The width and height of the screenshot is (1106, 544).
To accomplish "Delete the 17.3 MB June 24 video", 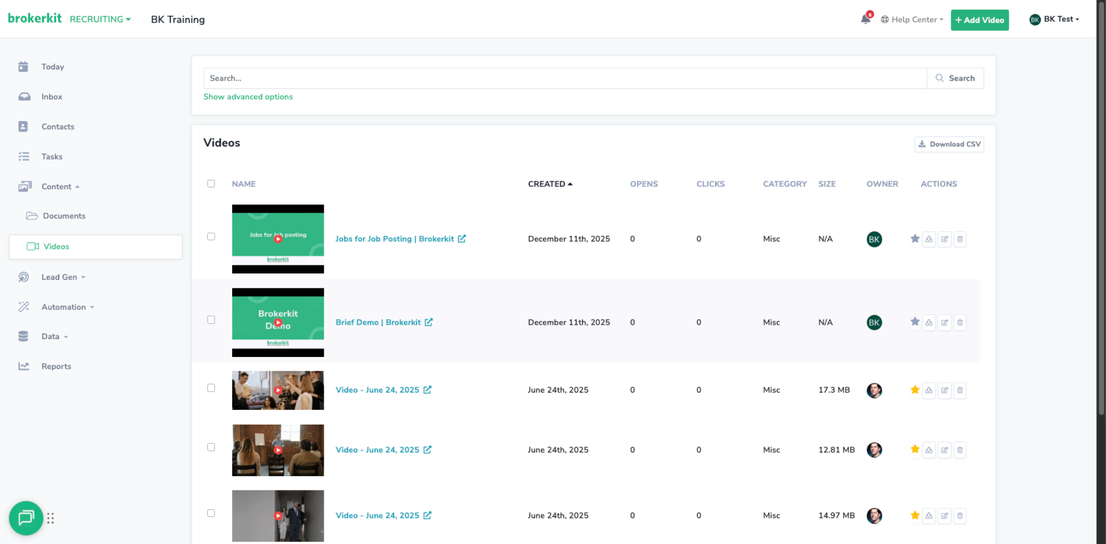I will click(960, 390).
